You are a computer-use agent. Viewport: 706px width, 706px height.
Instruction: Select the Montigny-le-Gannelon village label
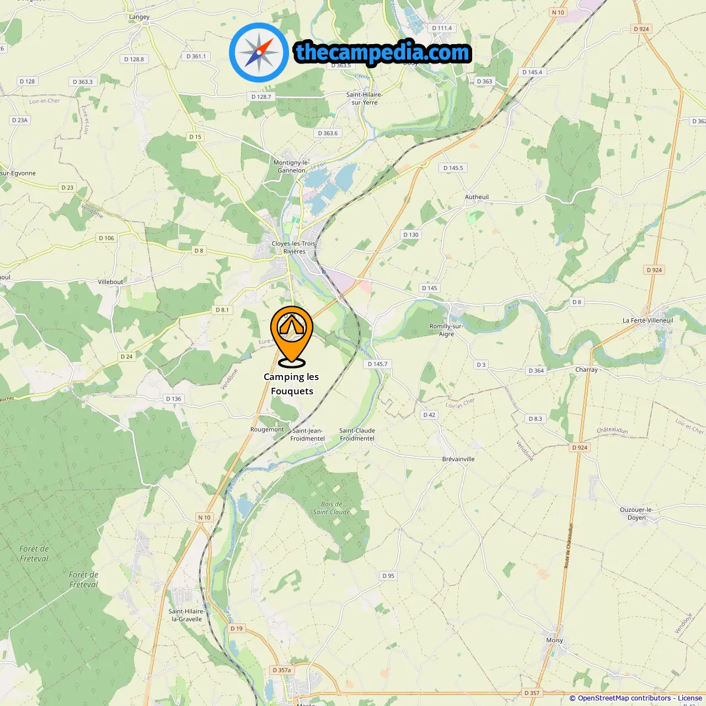(x=291, y=167)
